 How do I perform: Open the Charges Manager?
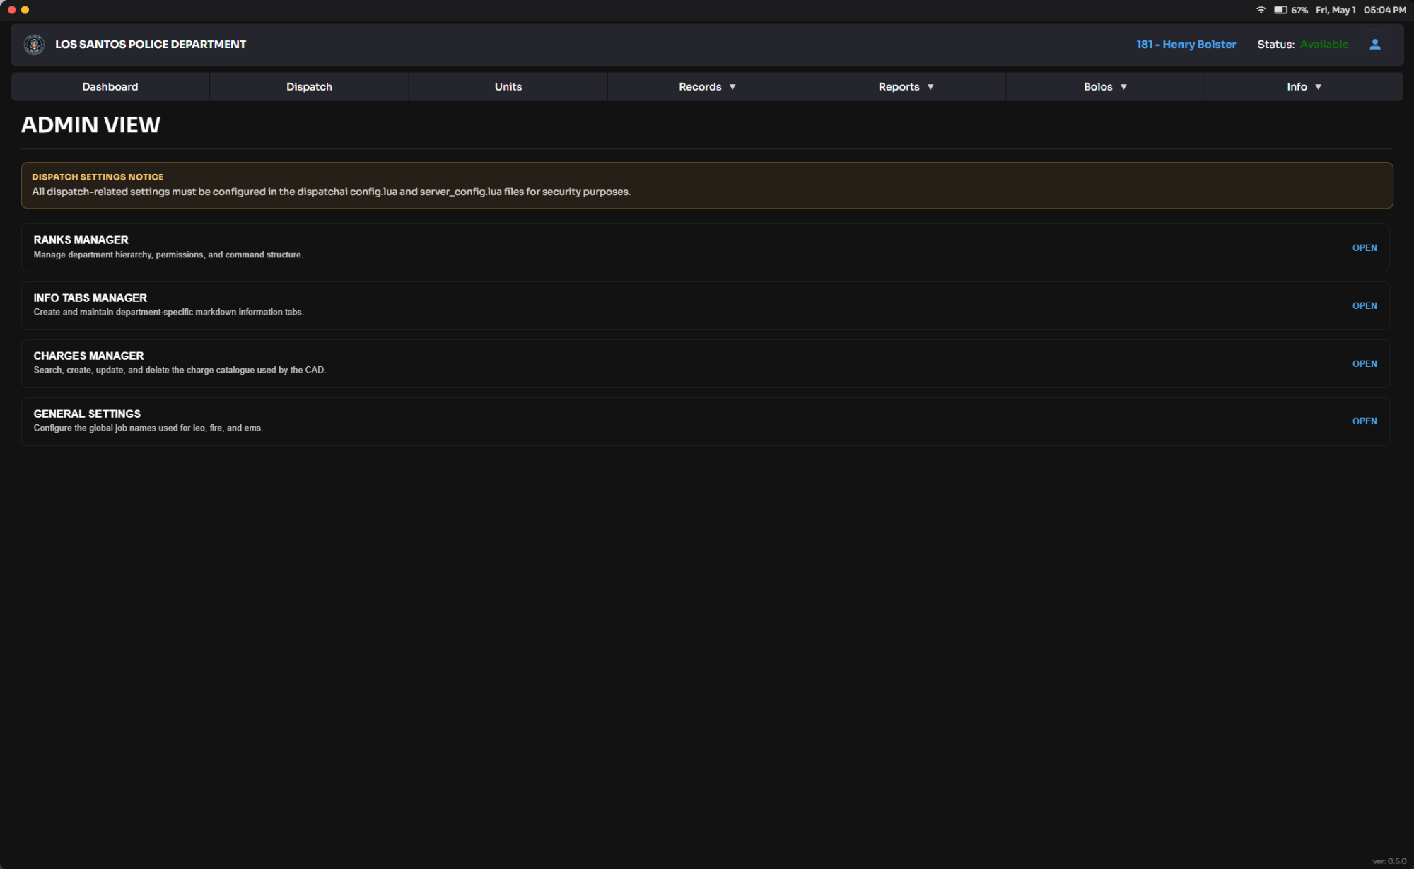click(1365, 364)
